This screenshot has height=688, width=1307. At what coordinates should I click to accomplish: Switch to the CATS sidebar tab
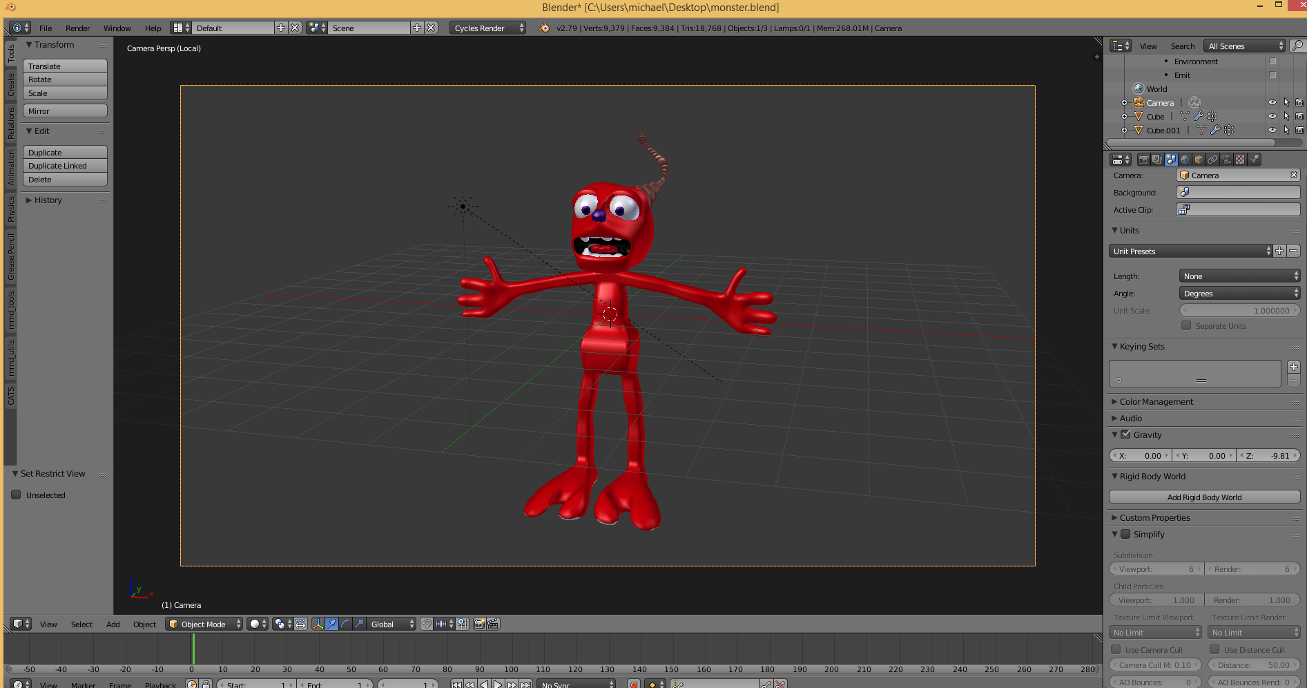click(11, 396)
